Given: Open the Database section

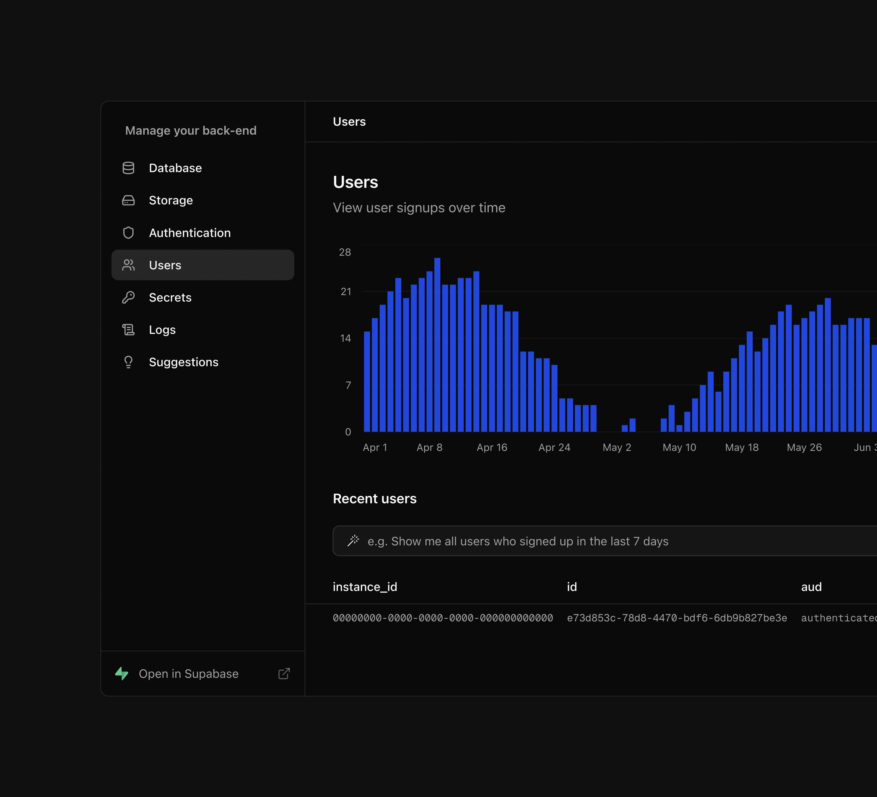Looking at the screenshot, I should (x=203, y=168).
